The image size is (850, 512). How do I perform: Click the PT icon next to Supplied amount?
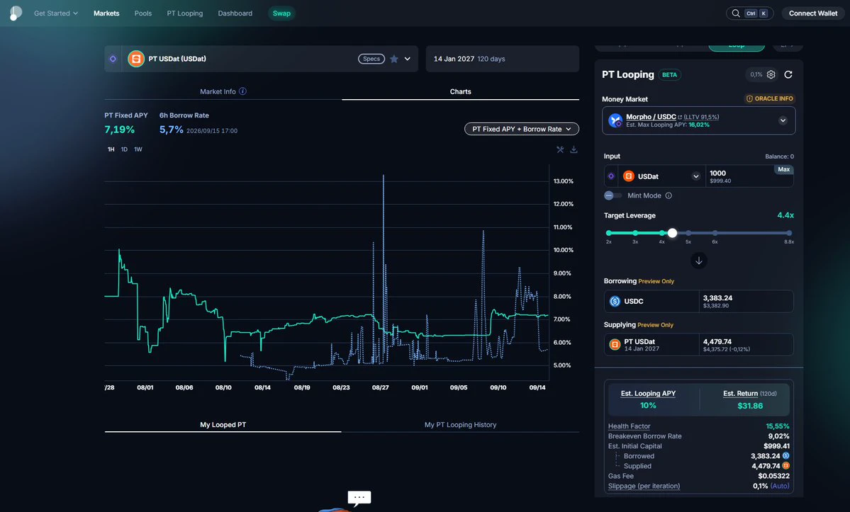point(785,466)
